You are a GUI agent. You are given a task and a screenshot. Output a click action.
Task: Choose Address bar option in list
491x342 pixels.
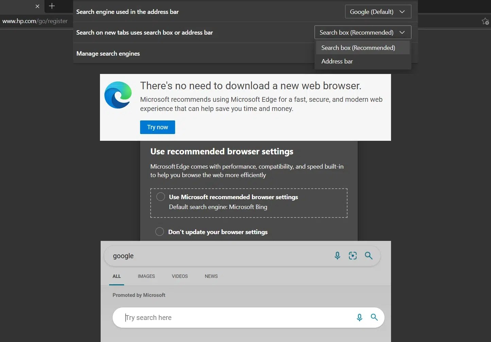363,61
